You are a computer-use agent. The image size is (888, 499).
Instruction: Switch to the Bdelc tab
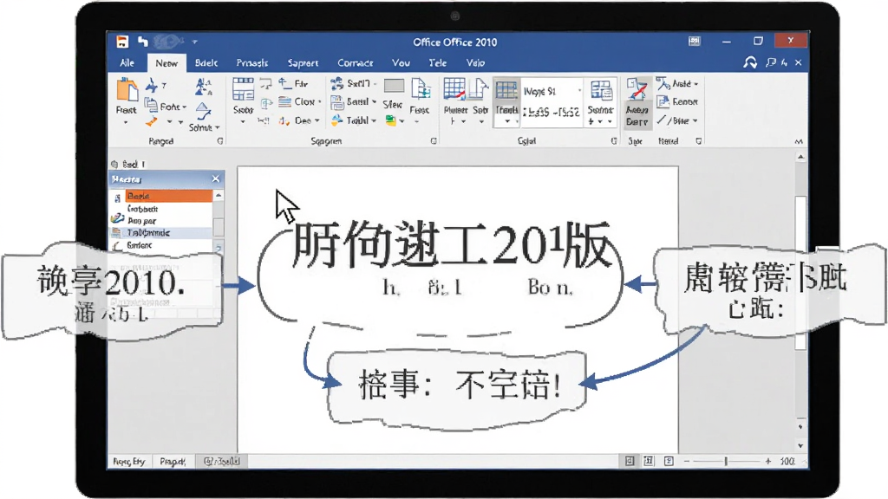tap(206, 62)
